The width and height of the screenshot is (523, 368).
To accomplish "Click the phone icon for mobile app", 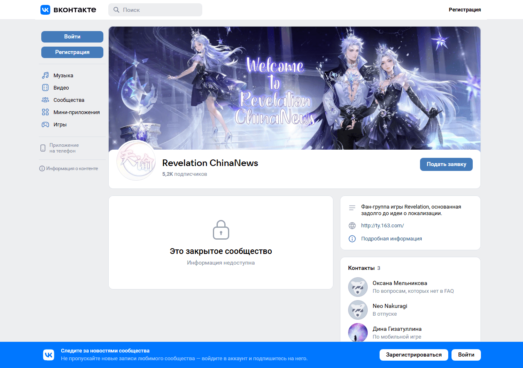I will 43,148.
